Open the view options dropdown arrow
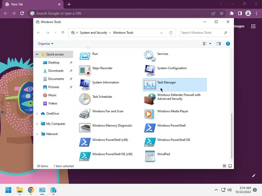The height and width of the screenshot is (196, 262). point(210,44)
